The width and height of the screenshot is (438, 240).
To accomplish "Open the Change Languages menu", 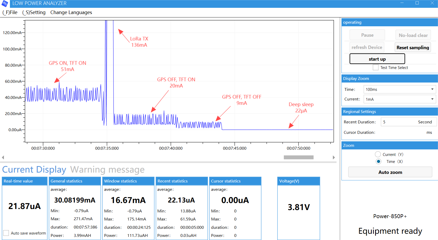I will click(71, 12).
